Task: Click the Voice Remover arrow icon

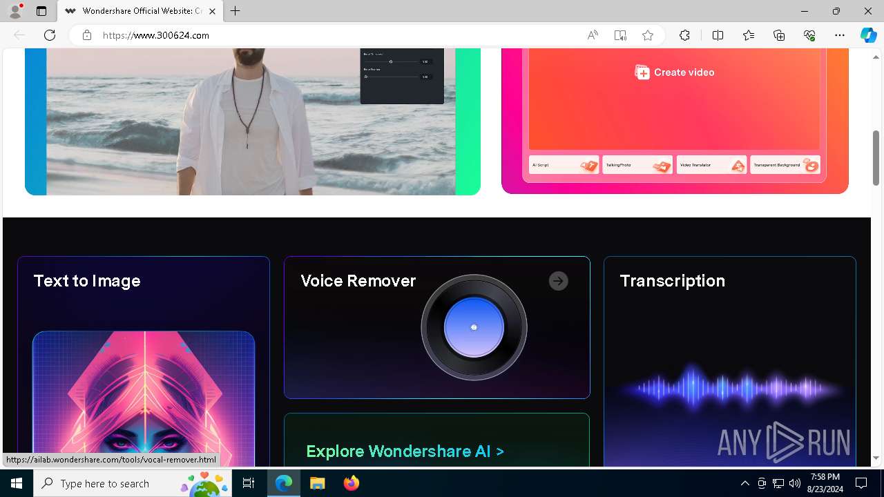Action: click(559, 281)
